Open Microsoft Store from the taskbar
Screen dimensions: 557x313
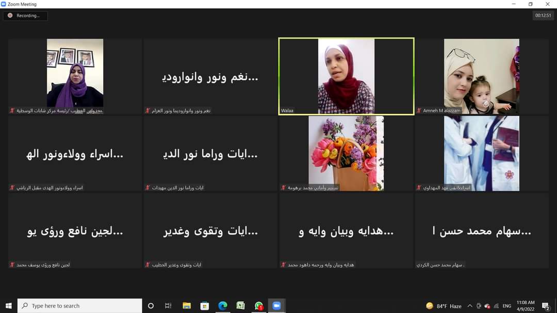[x=204, y=306]
